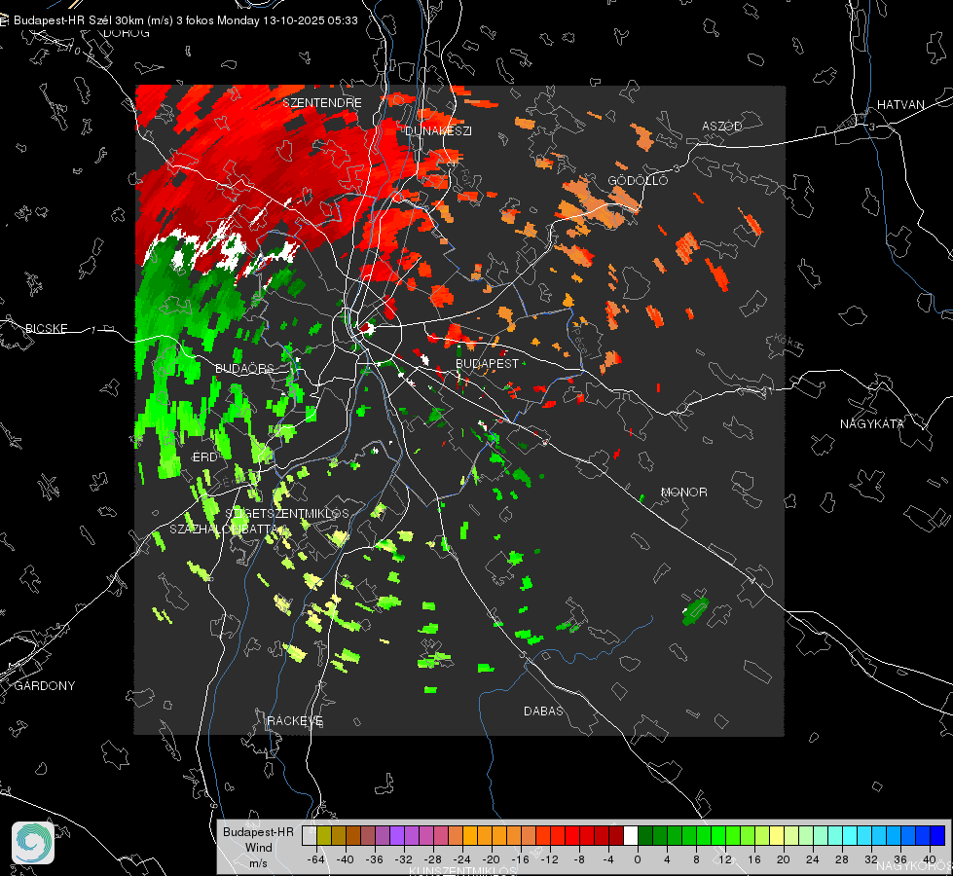
Task: Click the '32' legend value
Action: [x=870, y=859]
